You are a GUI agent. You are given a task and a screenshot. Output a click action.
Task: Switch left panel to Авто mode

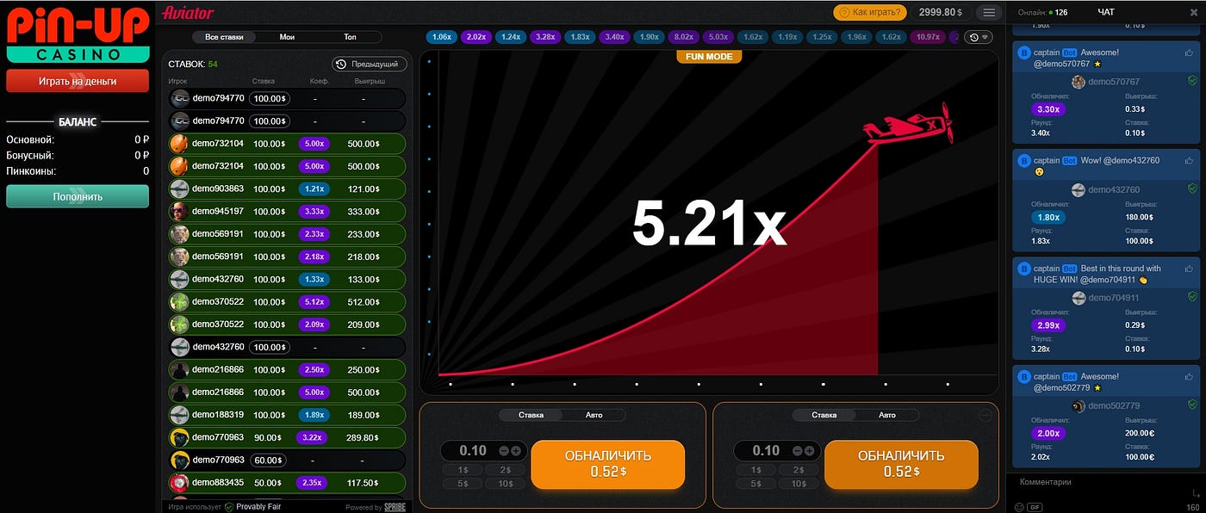tap(594, 415)
